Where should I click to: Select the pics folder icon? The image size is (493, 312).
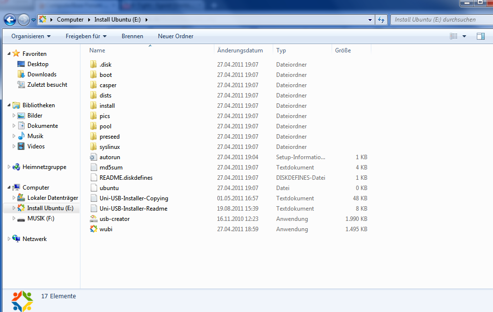(93, 116)
